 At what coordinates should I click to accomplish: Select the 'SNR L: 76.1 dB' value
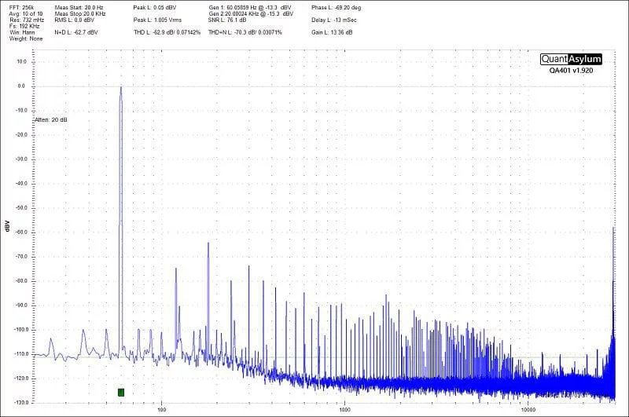227,20
